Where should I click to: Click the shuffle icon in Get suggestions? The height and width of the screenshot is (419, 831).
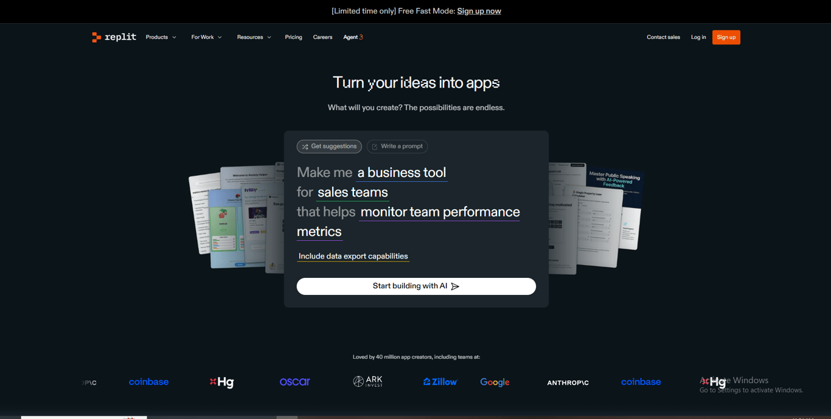point(305,147)
